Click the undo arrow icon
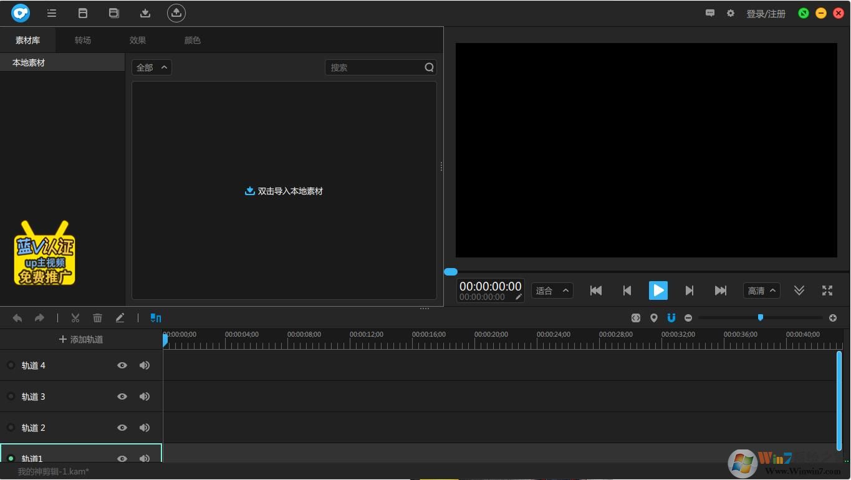Image resolution: width=851 pixels, height=480 pixels. (x=17, y=318)
